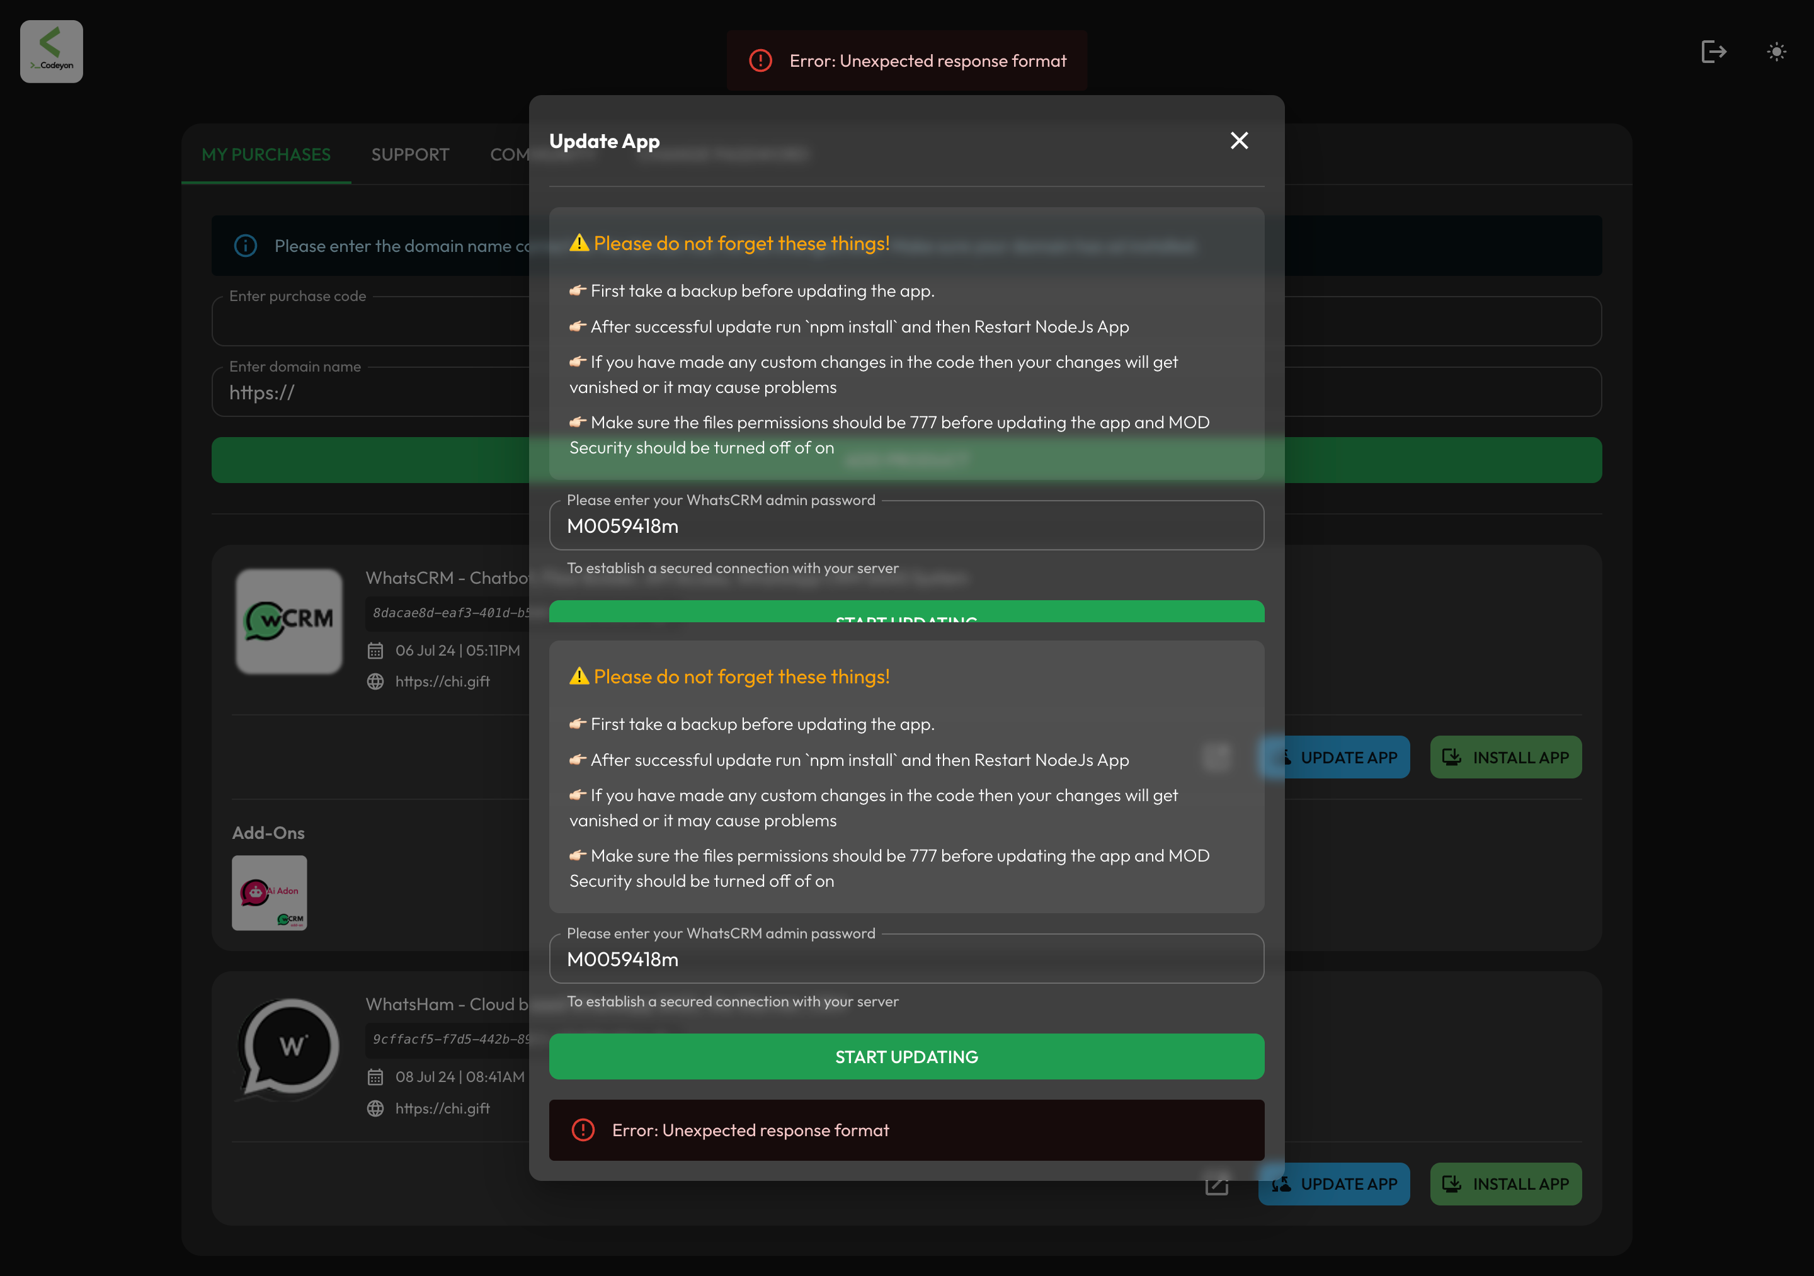The height and width of the screenshot is (1276, 1814).
Task: Click the calendar icon beside 08 Jul 24
Action: coord(375,1077)
